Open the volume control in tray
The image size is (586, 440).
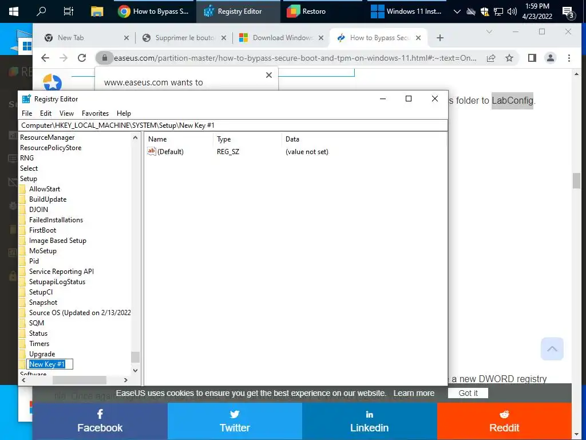tap(512, 11)
